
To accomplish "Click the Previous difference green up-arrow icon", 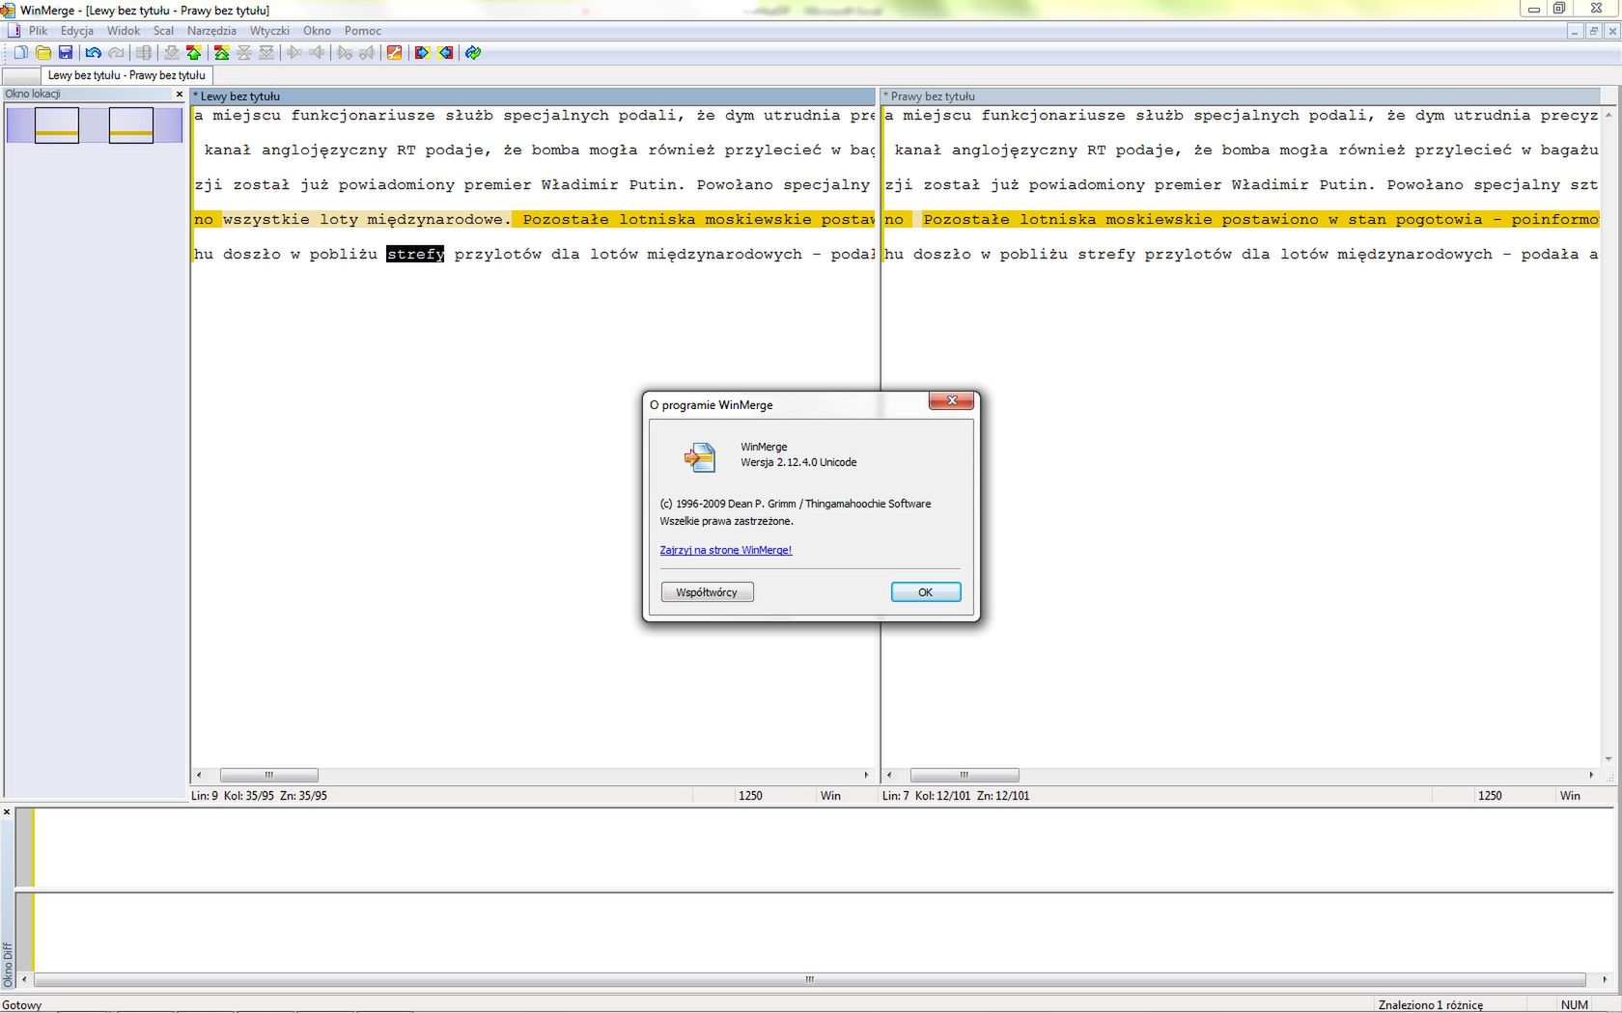I will click(194, 53).
